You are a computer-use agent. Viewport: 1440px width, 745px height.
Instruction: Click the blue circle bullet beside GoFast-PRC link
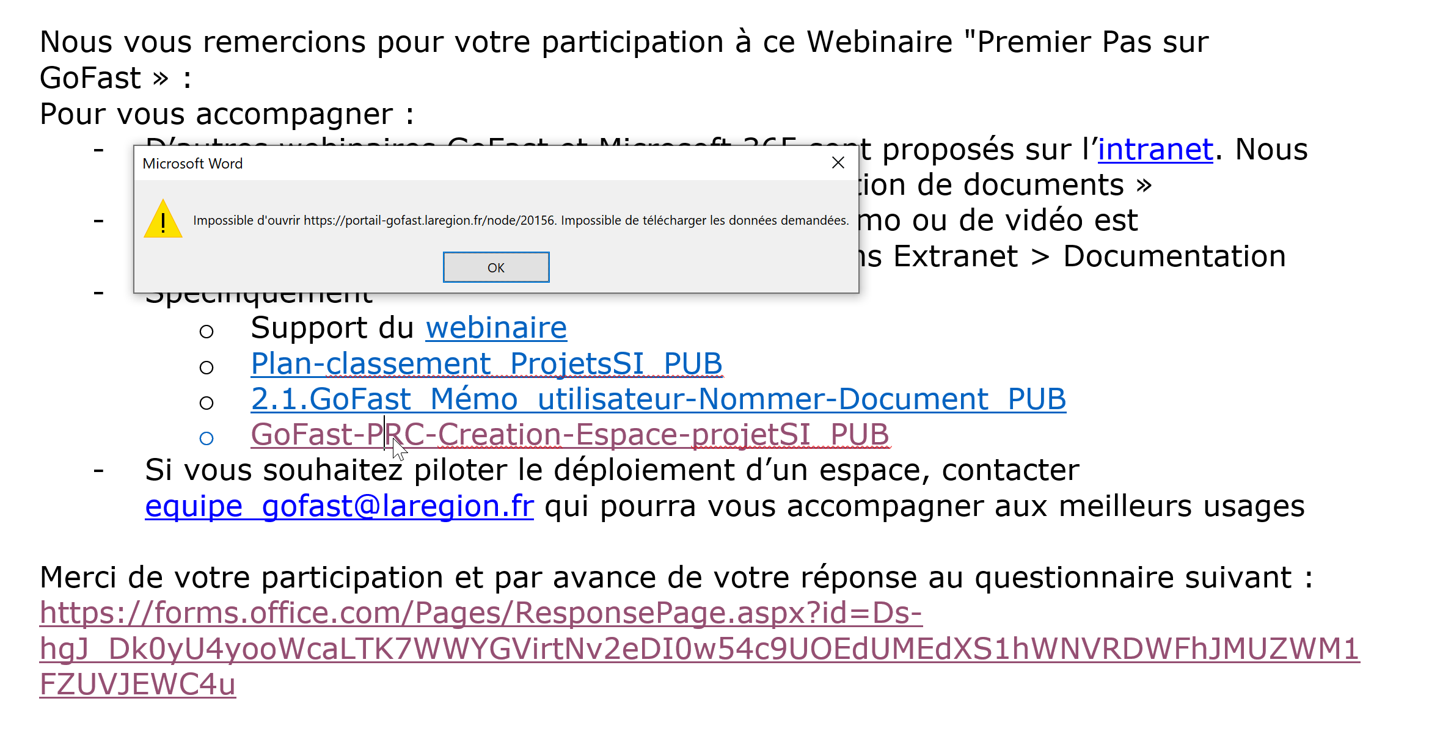[x=206, y=438]
